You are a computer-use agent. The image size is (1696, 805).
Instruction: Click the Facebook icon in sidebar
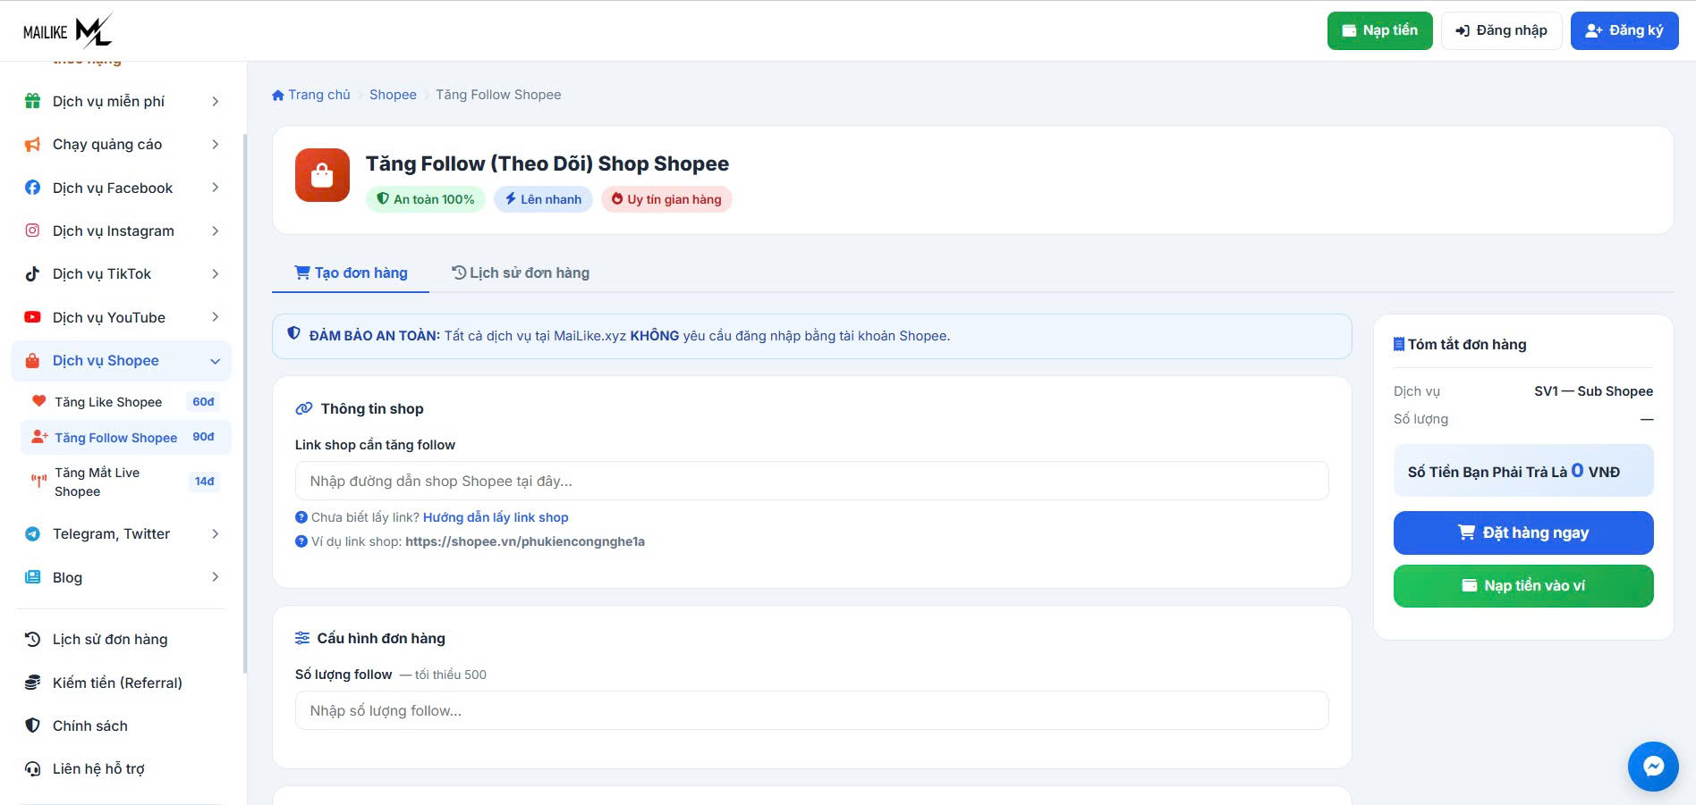[x=32, y=188]
